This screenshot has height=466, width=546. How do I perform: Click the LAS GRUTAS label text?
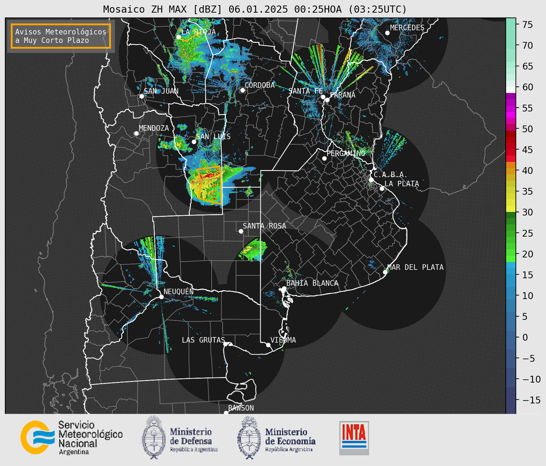click(203, 340)
